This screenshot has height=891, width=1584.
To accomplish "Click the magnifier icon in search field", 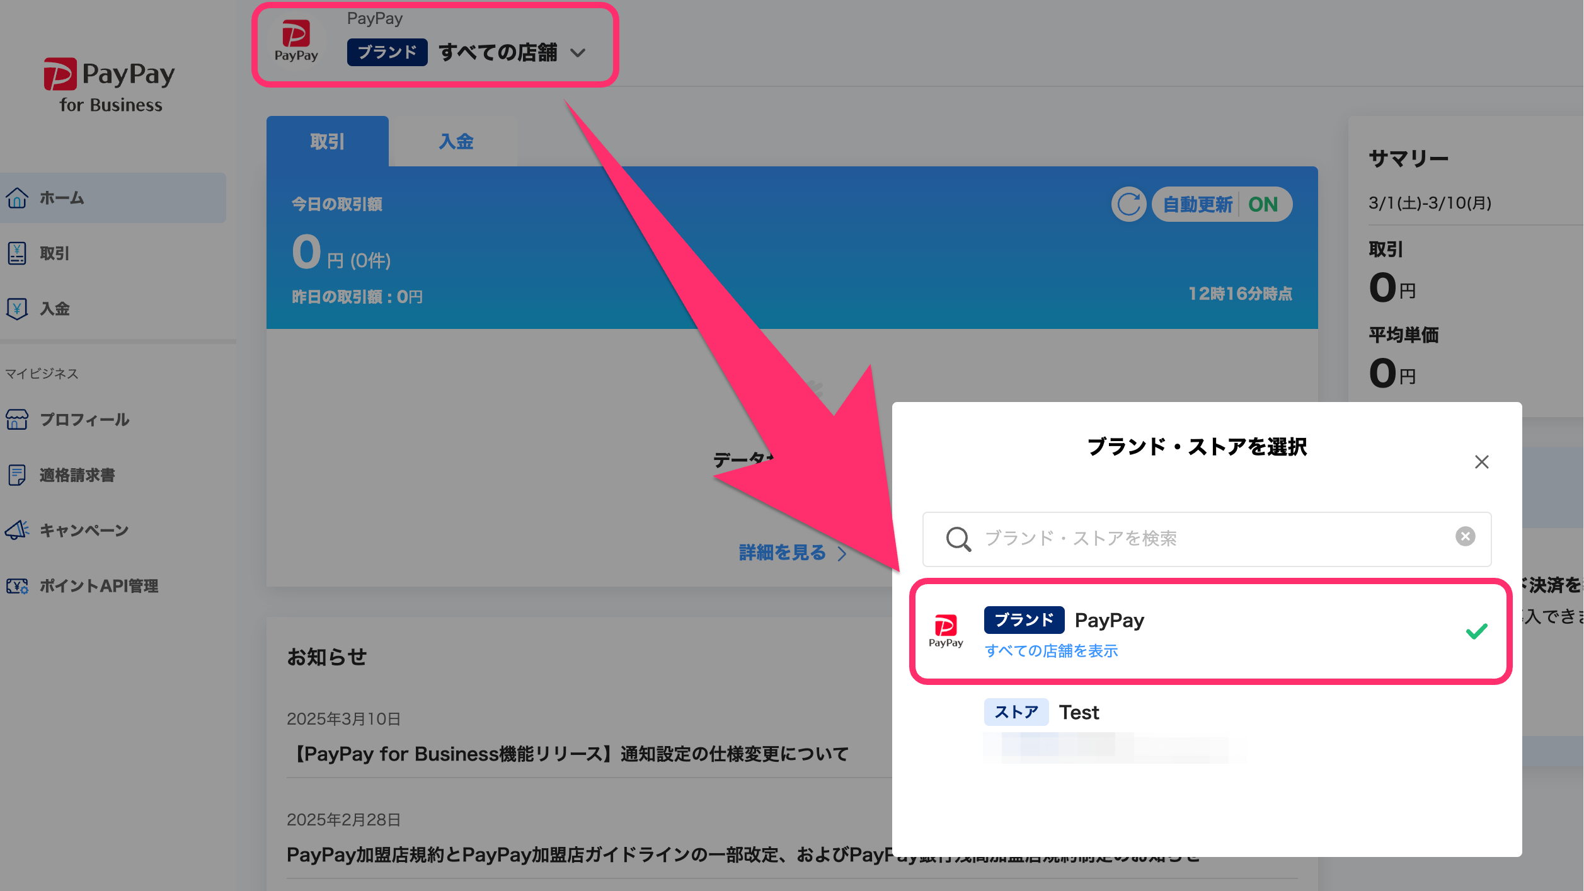I will pyautogui.click(x=958, y=539).
